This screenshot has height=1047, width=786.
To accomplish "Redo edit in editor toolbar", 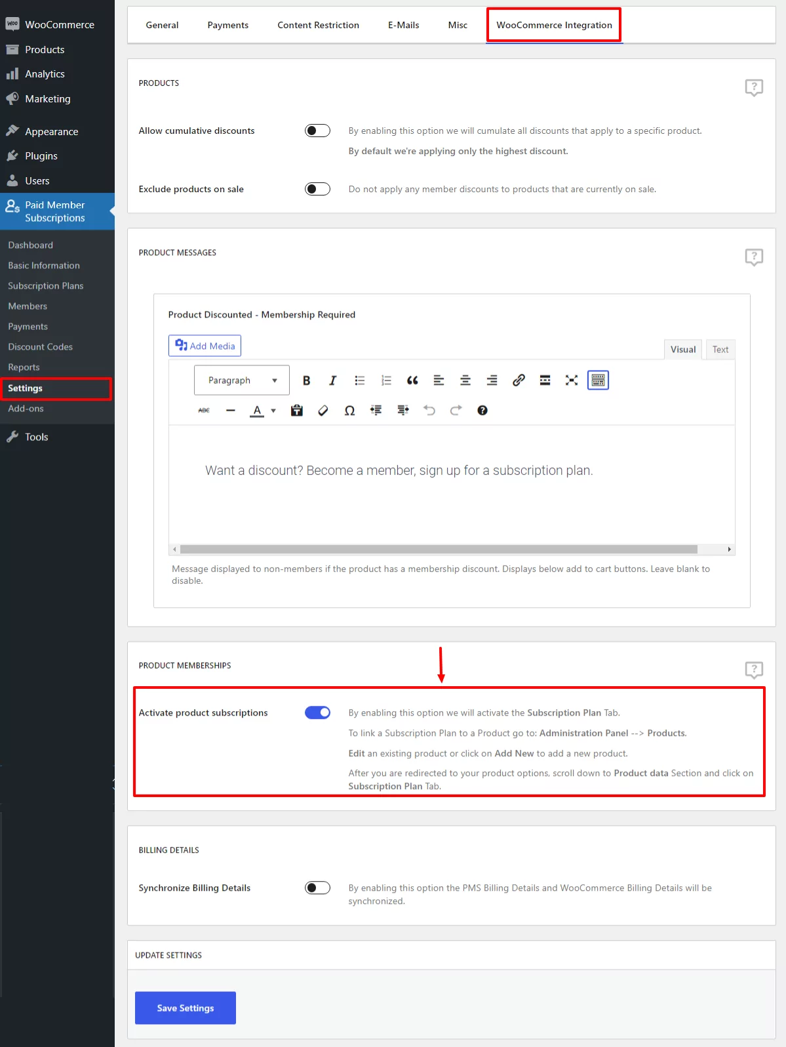I will pos(456,411).
